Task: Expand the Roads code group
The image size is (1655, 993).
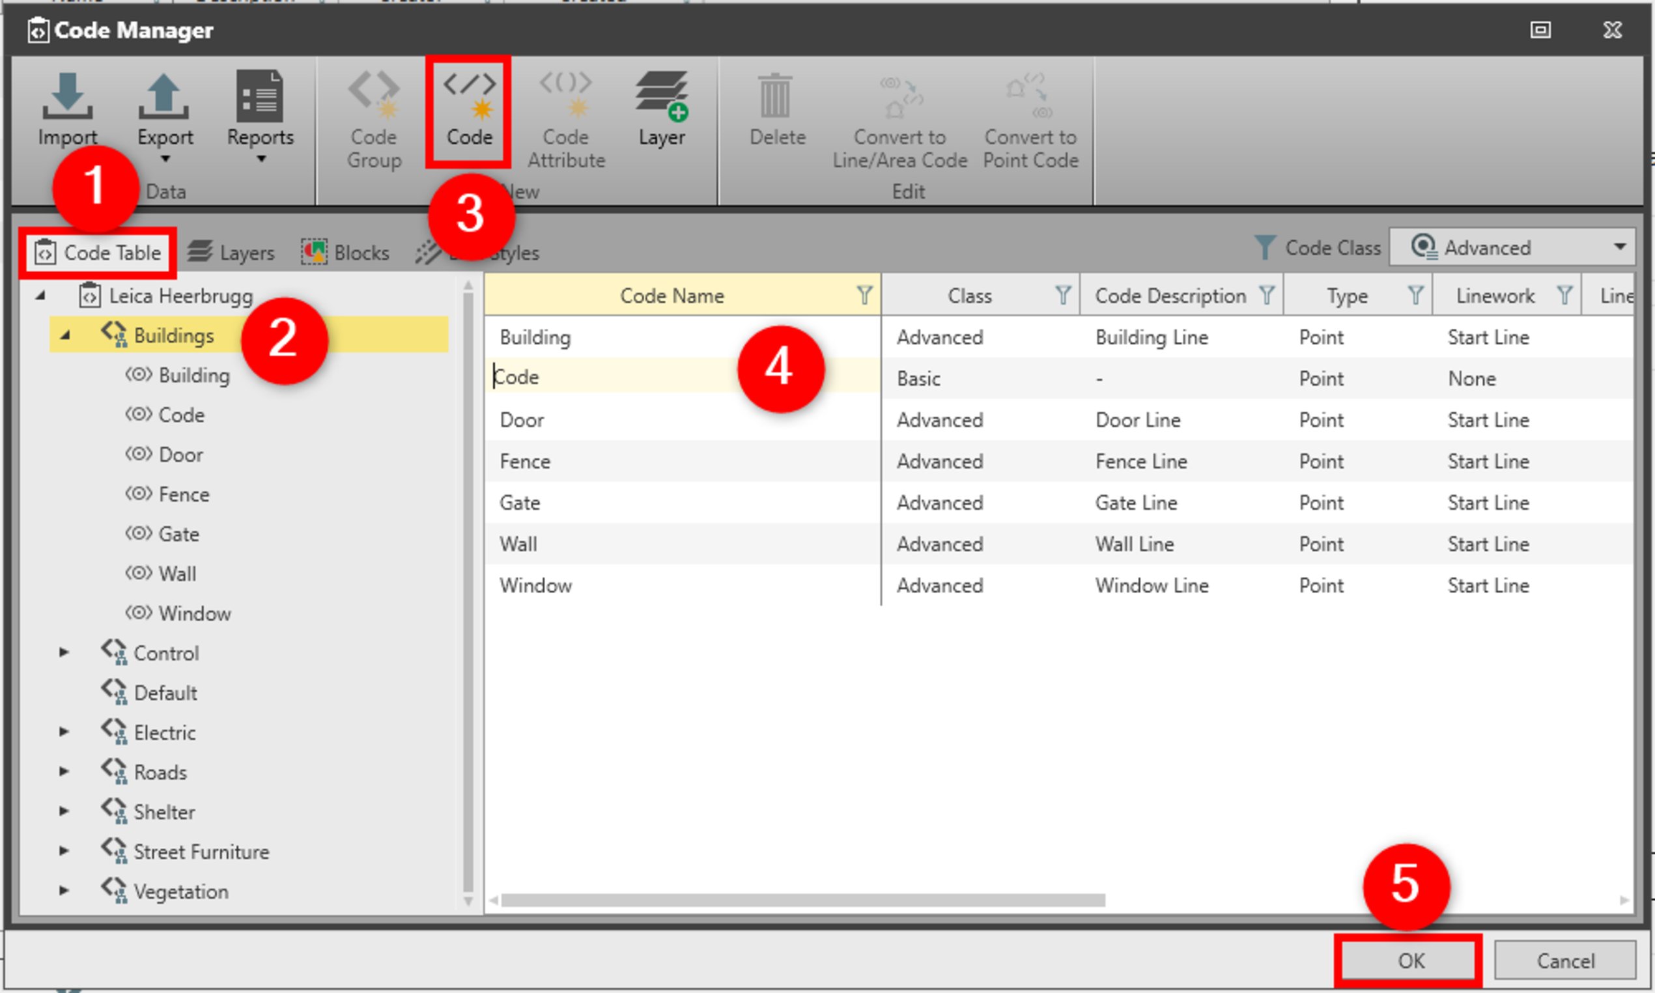Action: click(x=64, y=772)
